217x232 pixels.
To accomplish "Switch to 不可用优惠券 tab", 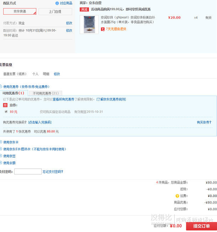I will click(46, 93).
